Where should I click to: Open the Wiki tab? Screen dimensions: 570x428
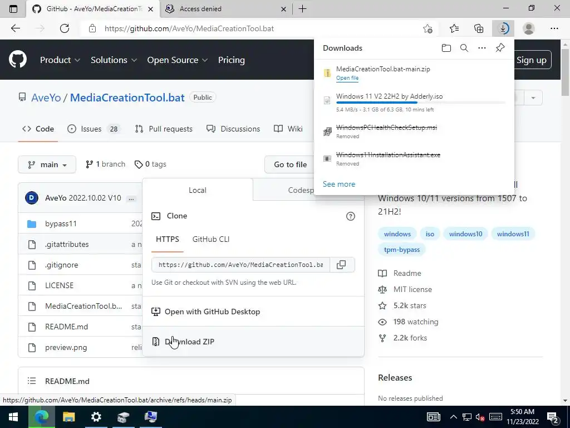click(x=288, y=129)
